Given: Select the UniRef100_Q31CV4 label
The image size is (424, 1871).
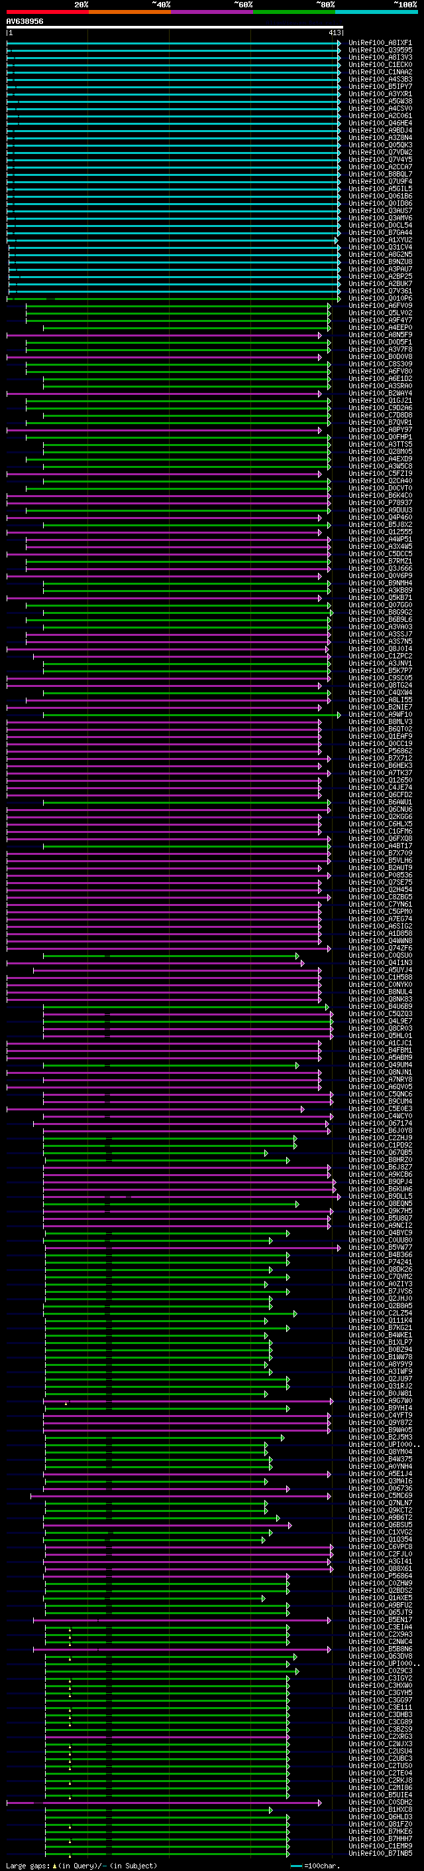Looking at the screenshot, I should click(380, 247).
